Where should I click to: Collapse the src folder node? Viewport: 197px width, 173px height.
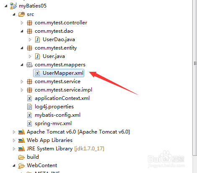click(x=14, y=14)
